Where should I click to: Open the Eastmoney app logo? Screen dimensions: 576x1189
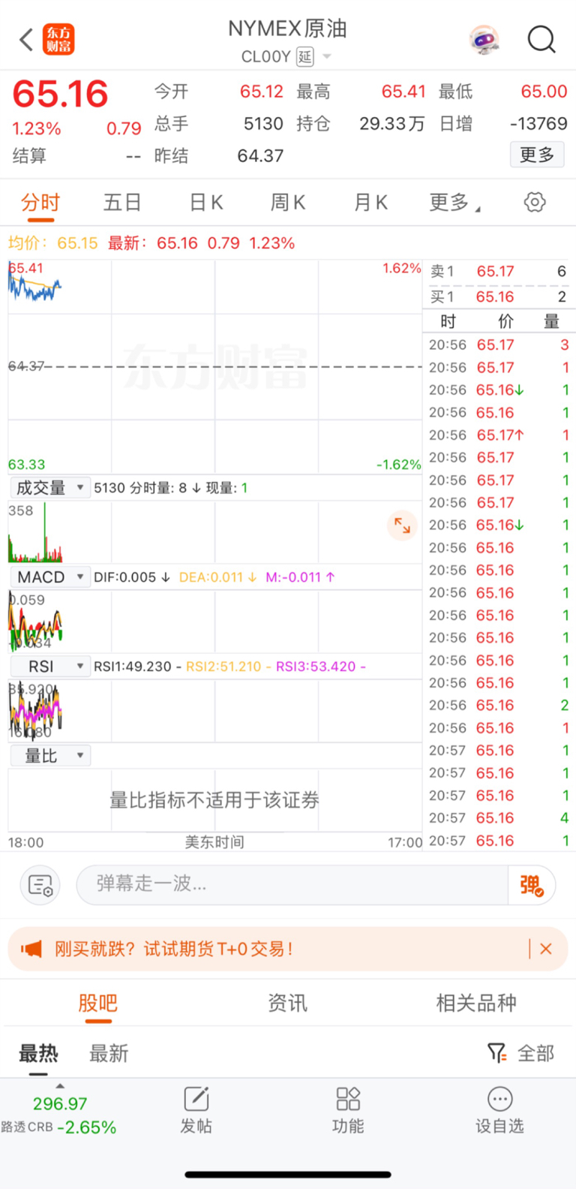point(58,39)
